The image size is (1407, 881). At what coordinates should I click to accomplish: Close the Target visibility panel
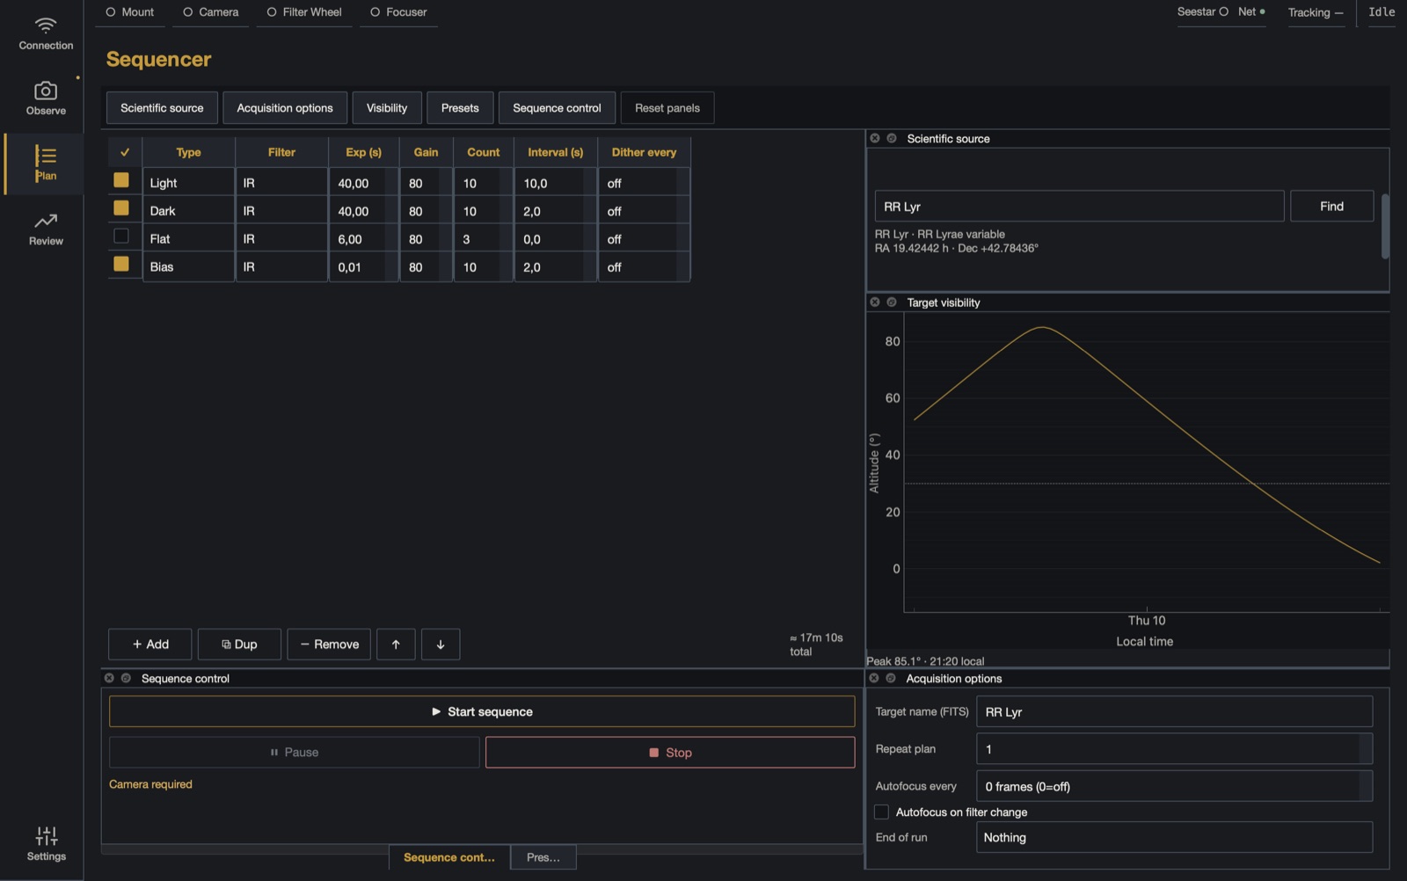coord(875,302)
